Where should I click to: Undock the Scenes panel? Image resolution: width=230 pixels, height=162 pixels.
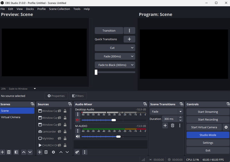click(x=32, y=104)
